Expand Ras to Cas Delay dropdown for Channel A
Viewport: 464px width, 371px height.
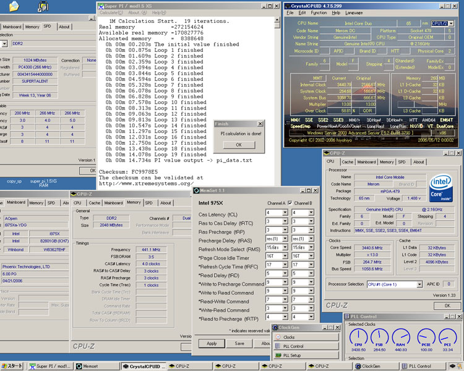(285, 221)
